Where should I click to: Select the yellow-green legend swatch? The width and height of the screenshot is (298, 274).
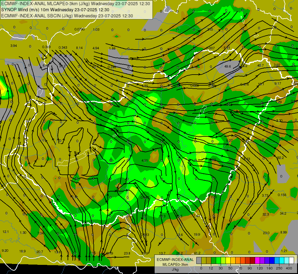coord(223,260)
